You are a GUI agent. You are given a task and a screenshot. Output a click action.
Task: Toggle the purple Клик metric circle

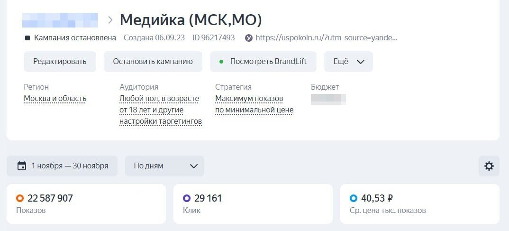(x=187, y=198)
